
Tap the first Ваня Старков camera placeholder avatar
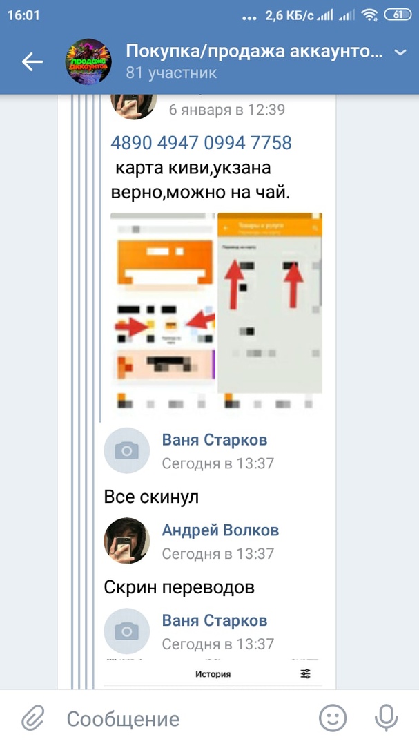pos(127,450)
